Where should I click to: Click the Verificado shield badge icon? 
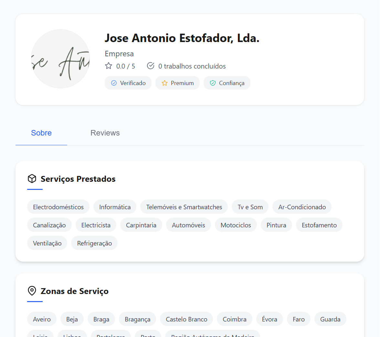[114, 83]
